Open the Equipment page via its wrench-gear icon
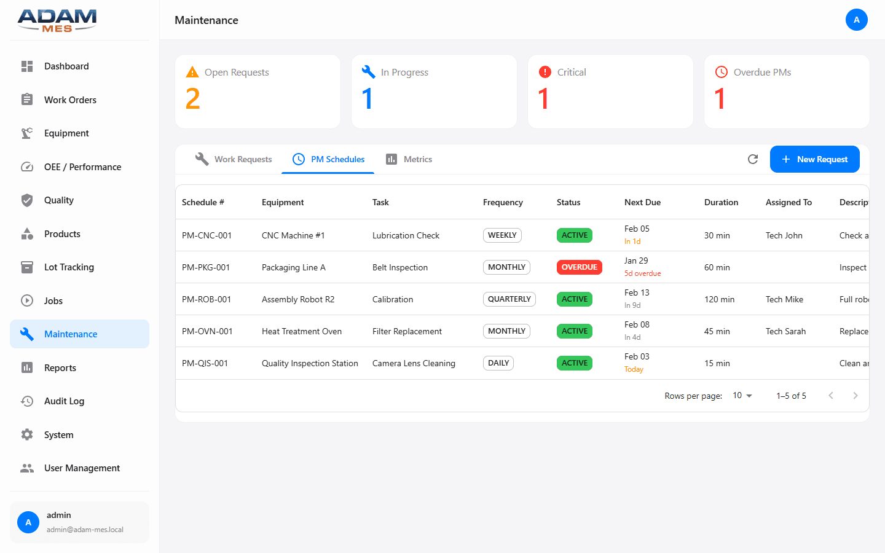Screen dimensions: 885x553 27,133
